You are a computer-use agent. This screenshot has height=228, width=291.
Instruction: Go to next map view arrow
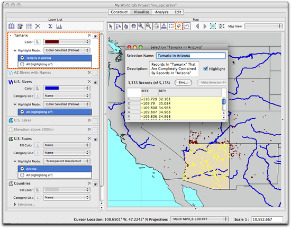point(205,26)
